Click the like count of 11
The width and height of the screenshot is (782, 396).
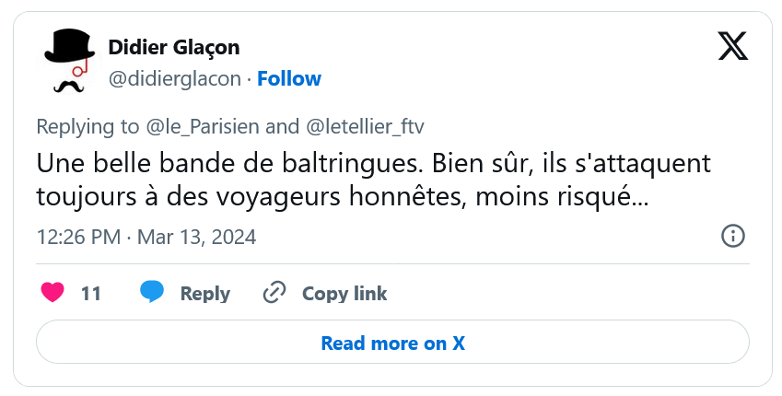pos(91,293)
